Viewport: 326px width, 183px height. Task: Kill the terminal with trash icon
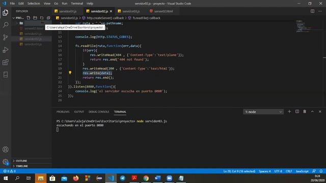pos(305,112)
